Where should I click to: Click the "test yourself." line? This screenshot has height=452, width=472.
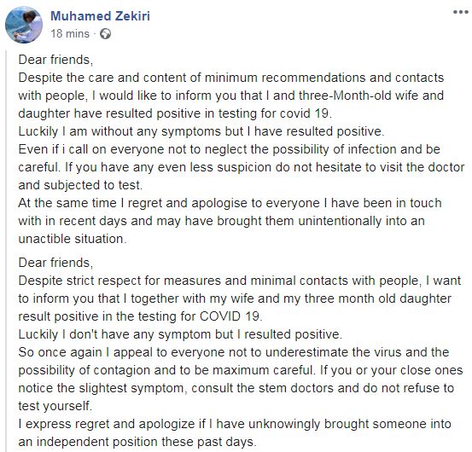tap(55, 406)
